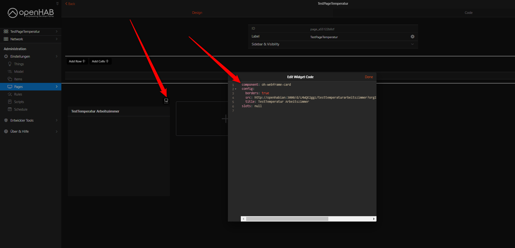Viewport: 515px width, 248px height.
Task: Expand Sidebar & Visibility section
Action: click(x=412, y=44)
